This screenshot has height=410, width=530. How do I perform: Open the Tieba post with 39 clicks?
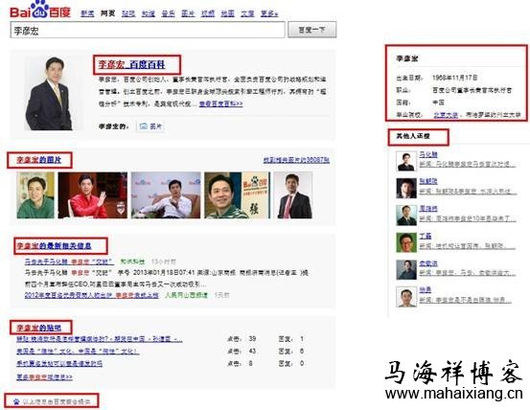coord(100,339)
